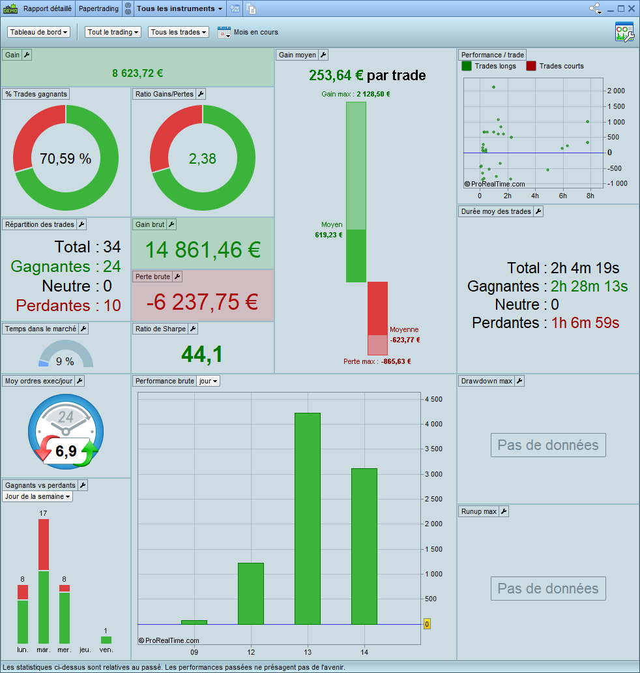Click the 70,59 % winning trades donut chart
The height and width of the screenshot is (673, 640).
click(66, 158)
